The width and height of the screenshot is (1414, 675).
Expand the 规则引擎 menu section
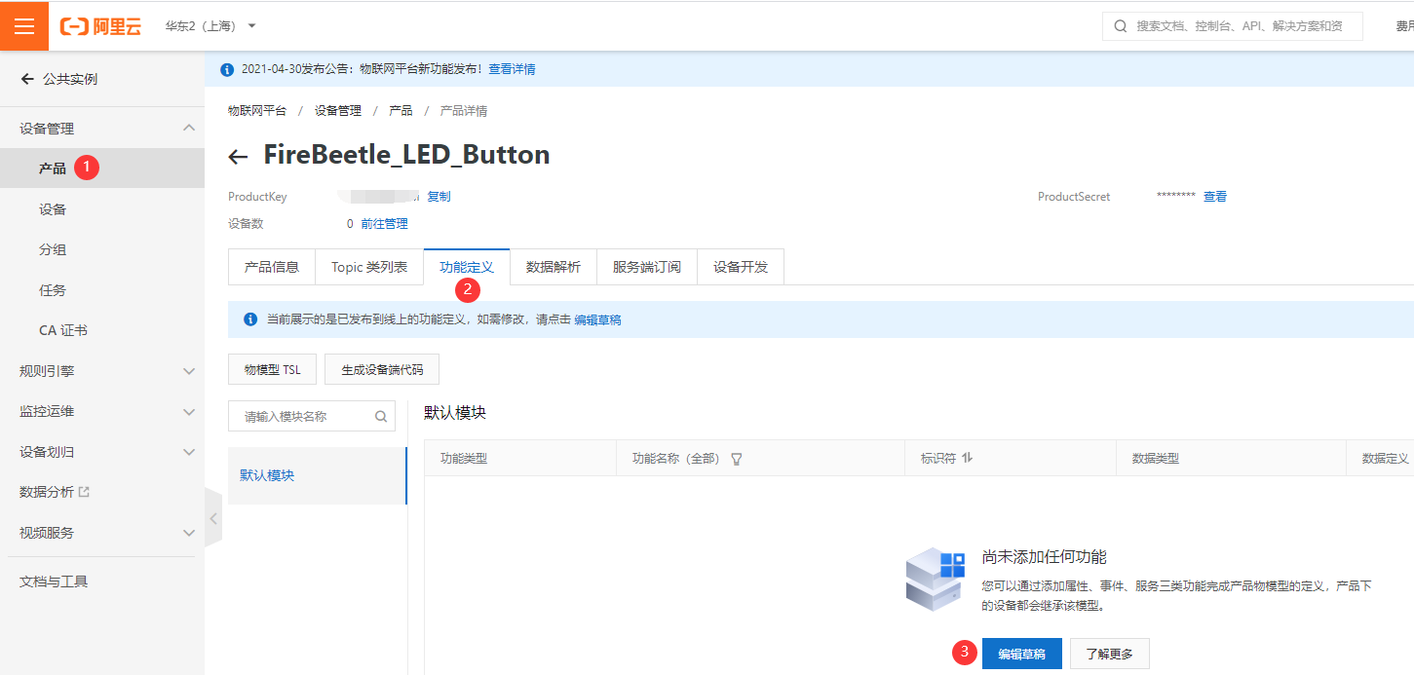(189, 371)
